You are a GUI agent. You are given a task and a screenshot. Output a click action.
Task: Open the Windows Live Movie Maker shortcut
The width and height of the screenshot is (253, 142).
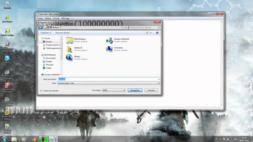(7, 101)
